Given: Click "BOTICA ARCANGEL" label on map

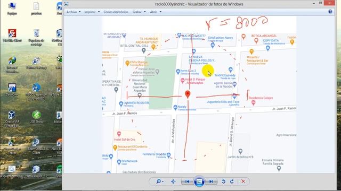Looking at the screenshot, I should point(264,36).
